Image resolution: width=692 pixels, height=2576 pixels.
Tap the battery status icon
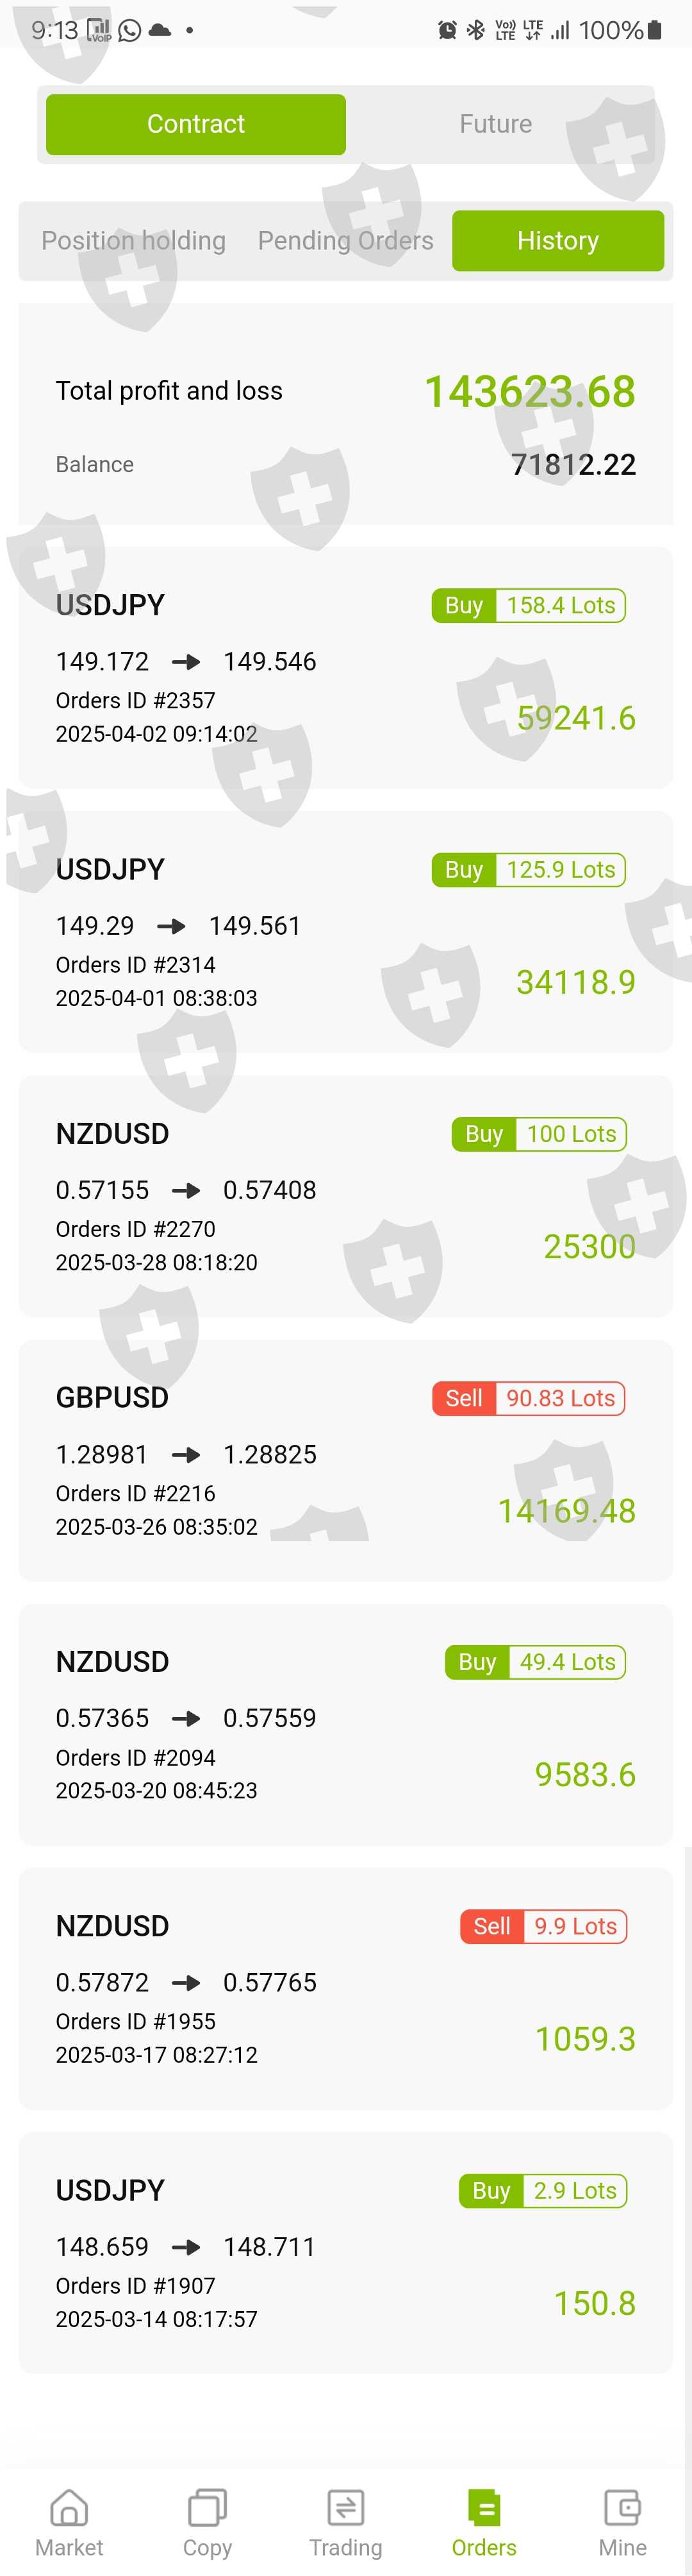(x=655, y=30)
